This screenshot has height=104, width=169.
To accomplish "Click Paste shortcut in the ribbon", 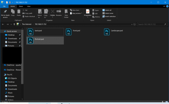I will (x=29, y=16).
